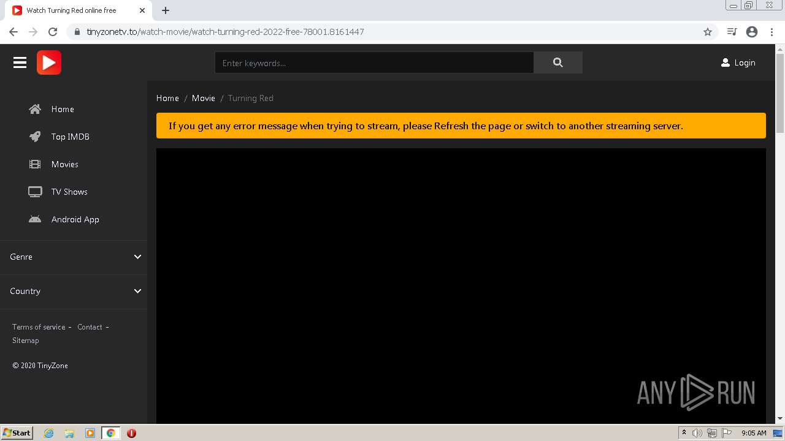Open the media control icon in toolbar
785x441 pixels.
tap(732, 32)
